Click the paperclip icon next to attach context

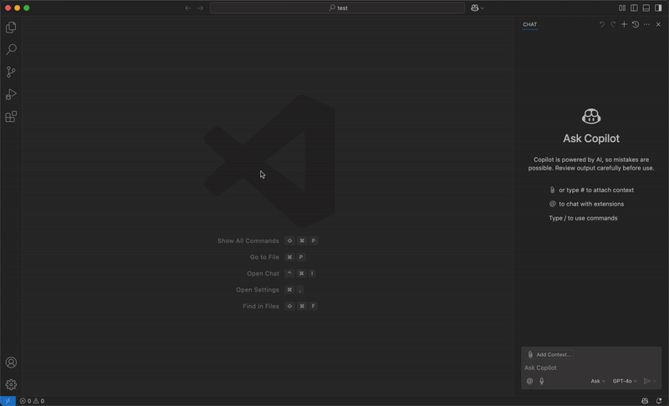[x=552, y=190]
